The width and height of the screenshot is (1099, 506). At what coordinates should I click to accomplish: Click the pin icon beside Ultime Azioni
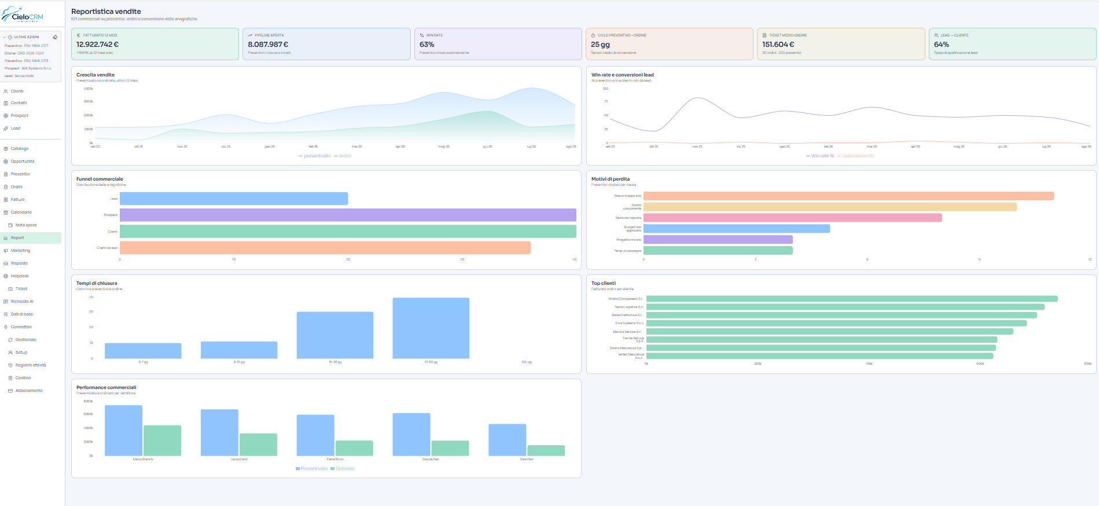(x=55, y=37)
